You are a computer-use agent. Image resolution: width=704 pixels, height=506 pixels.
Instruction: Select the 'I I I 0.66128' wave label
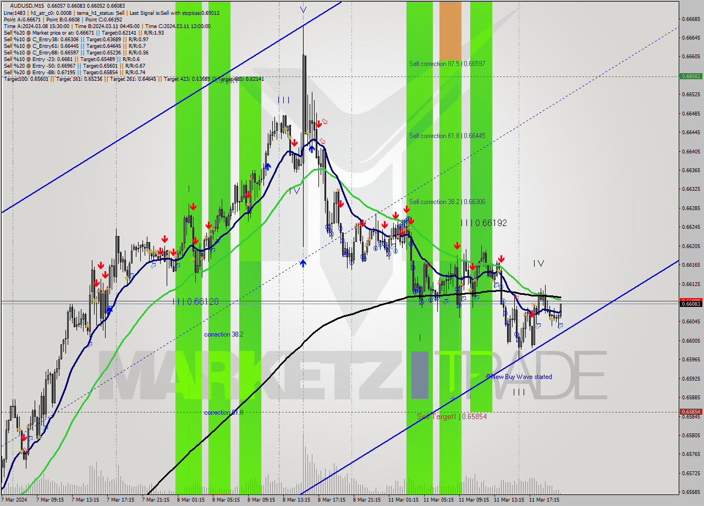195,301
